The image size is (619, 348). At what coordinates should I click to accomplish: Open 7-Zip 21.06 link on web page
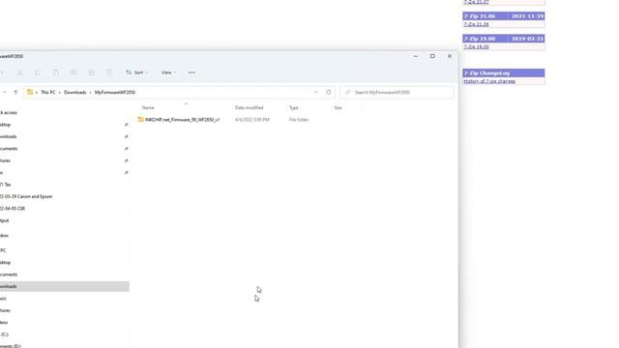[x=477, y=24]
